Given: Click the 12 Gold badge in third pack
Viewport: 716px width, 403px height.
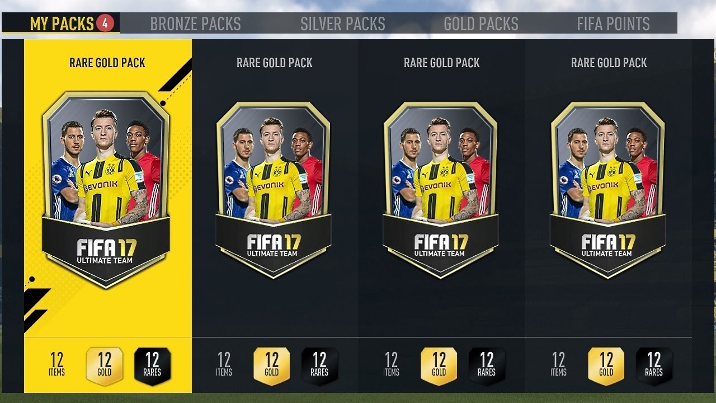Looking at the screenshot, I should pos(439,366).
